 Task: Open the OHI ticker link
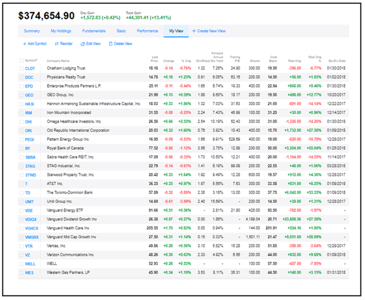click(29, 121)
